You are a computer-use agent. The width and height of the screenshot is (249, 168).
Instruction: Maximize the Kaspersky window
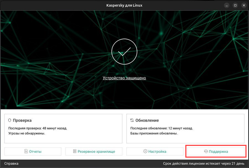[235, 5]
